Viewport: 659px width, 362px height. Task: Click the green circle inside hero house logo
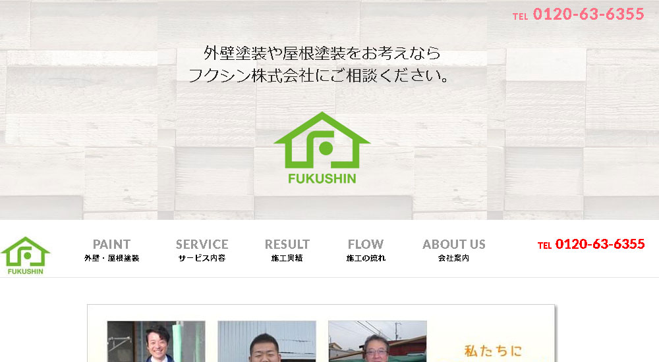[326, 148]
